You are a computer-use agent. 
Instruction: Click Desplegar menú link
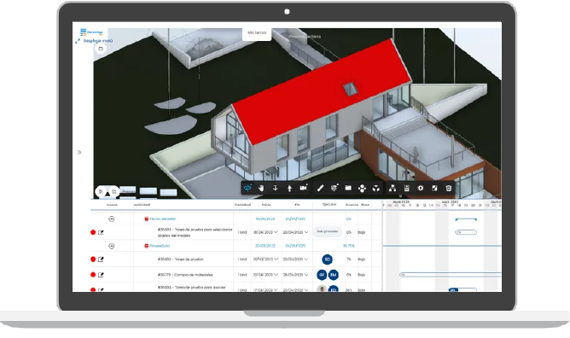tap(98, 41)
